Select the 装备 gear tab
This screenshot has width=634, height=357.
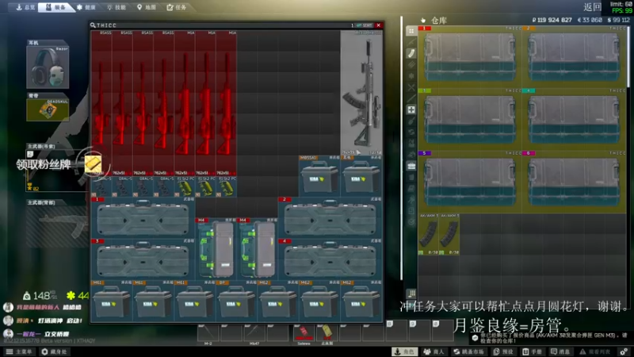pos(55,7)
